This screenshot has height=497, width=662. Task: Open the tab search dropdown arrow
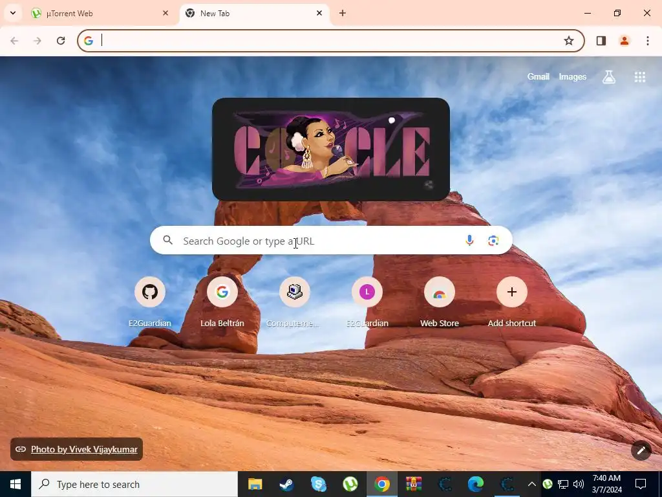coord(13,13)
